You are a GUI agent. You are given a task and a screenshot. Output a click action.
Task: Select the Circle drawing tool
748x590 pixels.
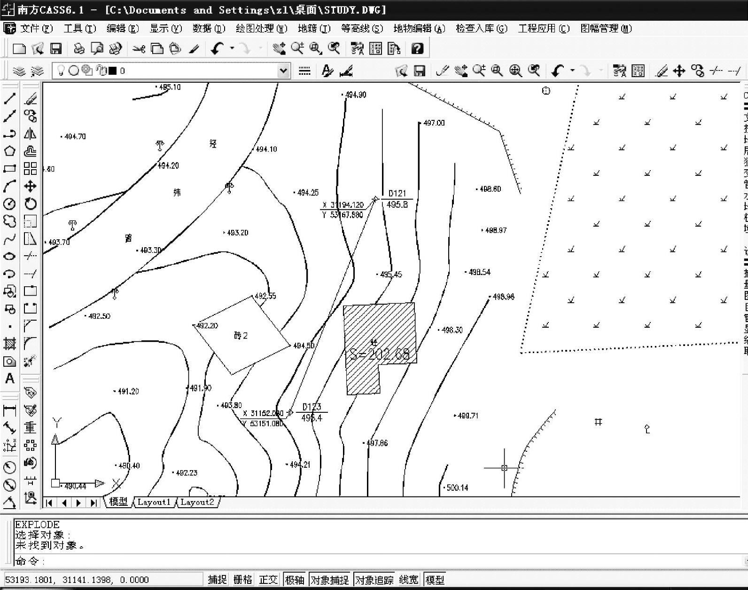[9, 204]
